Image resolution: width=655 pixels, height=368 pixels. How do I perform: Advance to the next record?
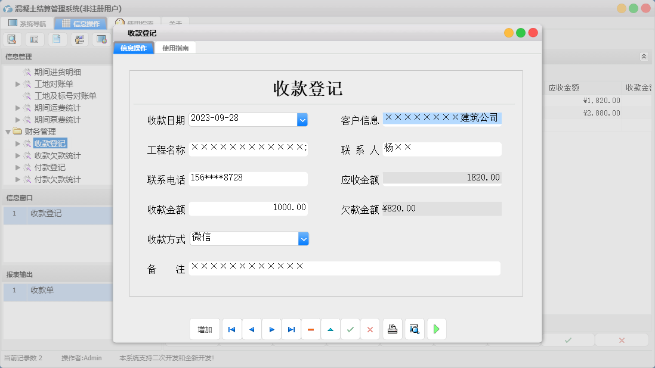pos(271,329)
